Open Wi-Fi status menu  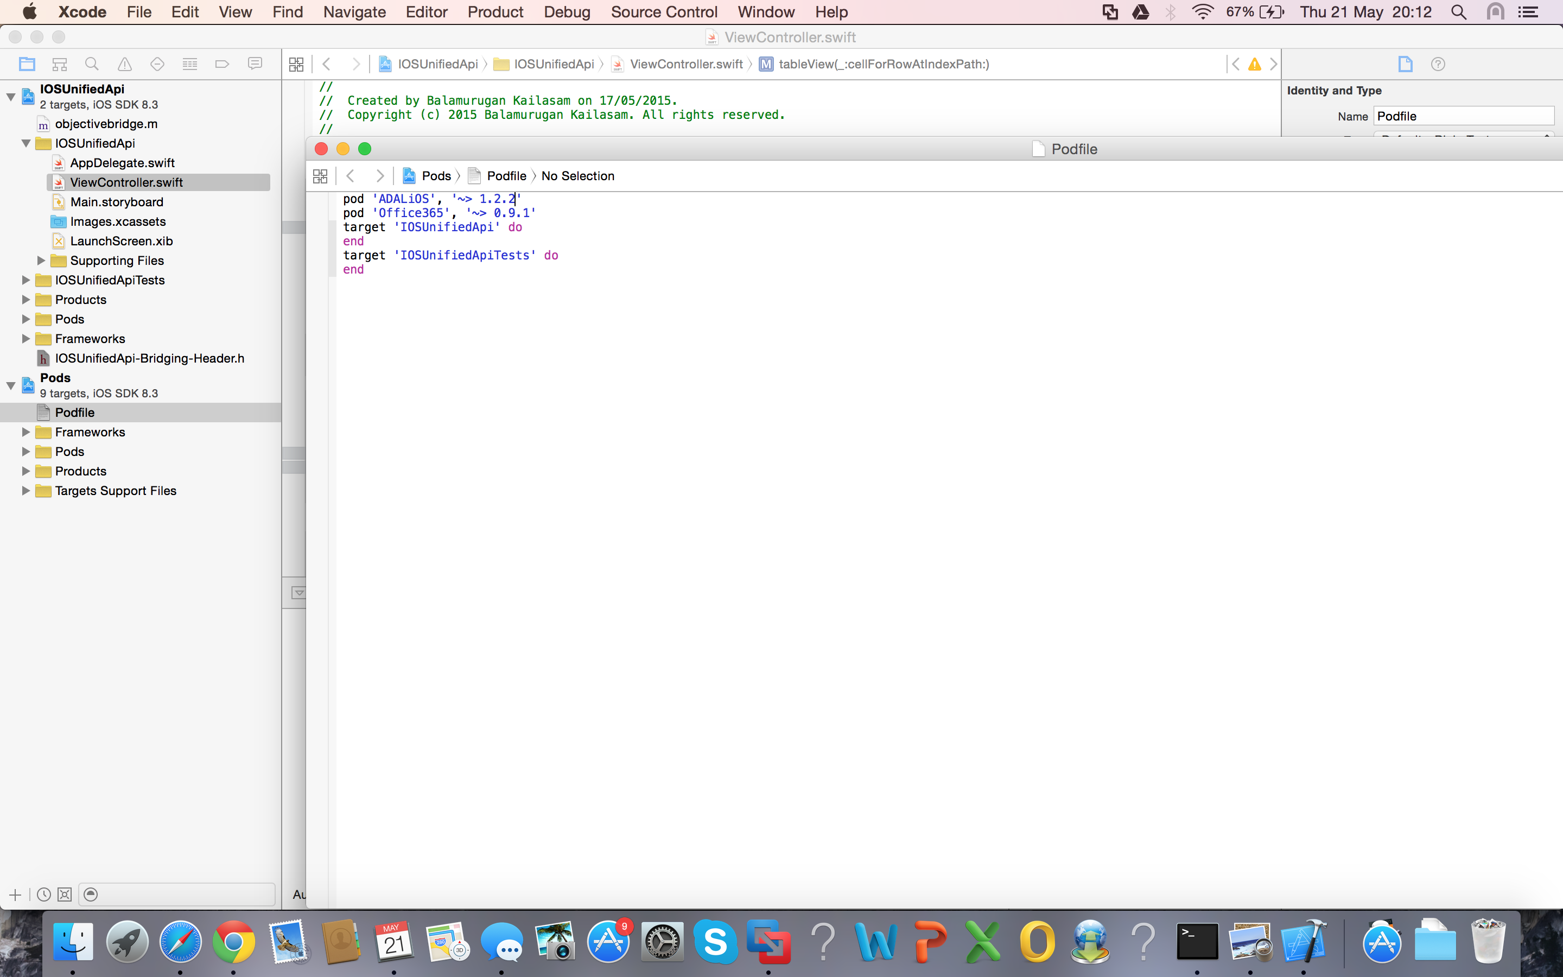pyautogui.click(x=1203, y=11)
